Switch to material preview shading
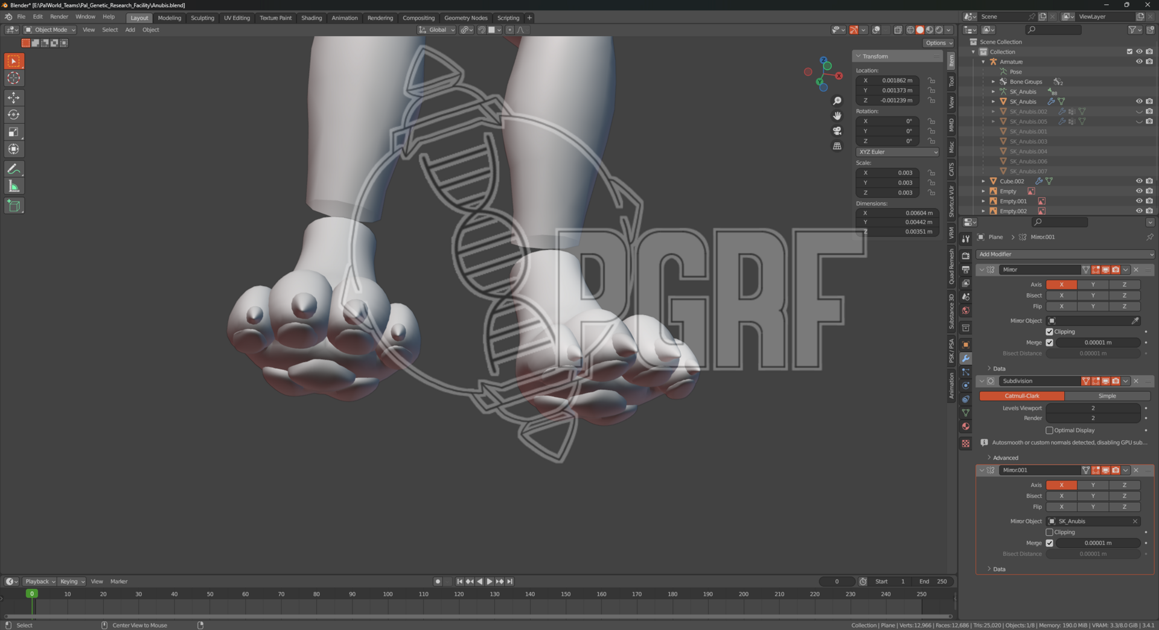The image size is (1159, 630). 930,30
